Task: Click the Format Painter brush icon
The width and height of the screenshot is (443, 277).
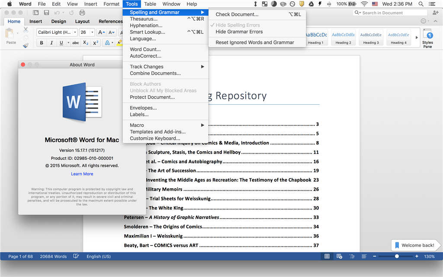Action: 26,45
